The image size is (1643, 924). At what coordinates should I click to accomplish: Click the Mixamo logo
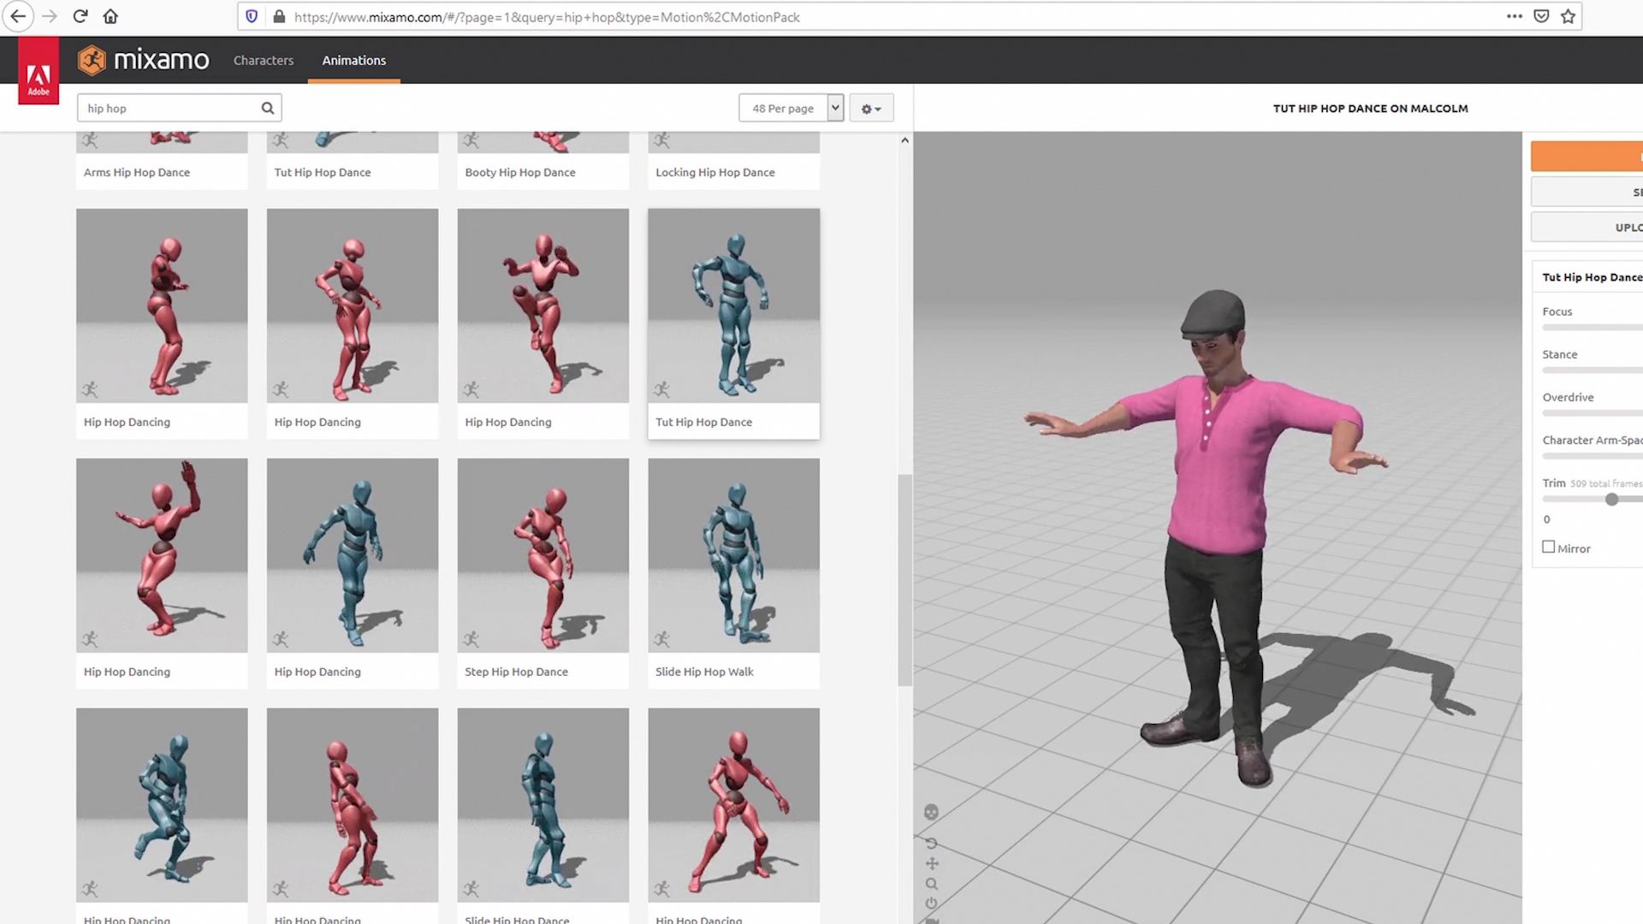pos(144,60)
